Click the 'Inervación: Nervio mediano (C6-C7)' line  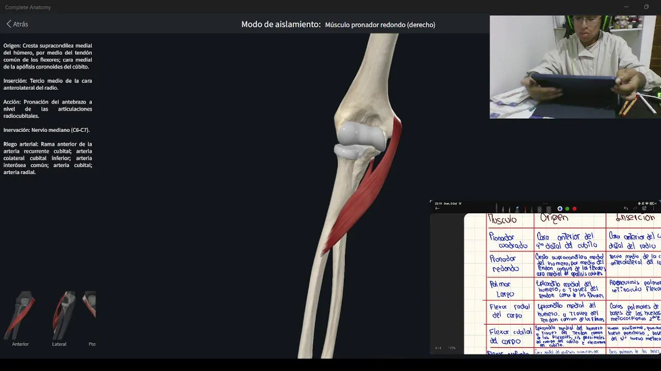[46, 130]
